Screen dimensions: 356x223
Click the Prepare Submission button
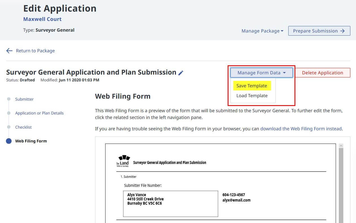tap(319, 31)
